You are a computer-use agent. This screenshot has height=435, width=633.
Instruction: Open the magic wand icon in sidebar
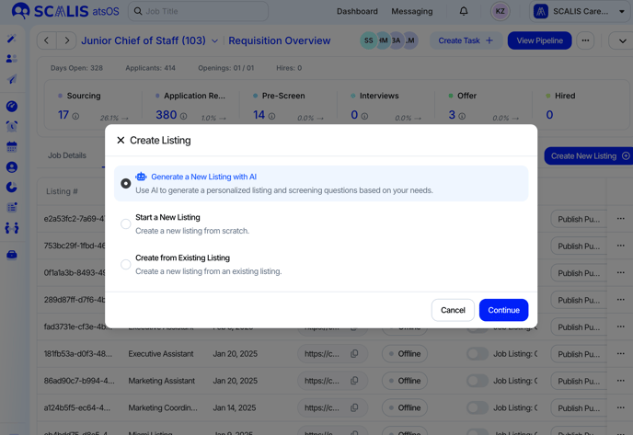(12, 39)
